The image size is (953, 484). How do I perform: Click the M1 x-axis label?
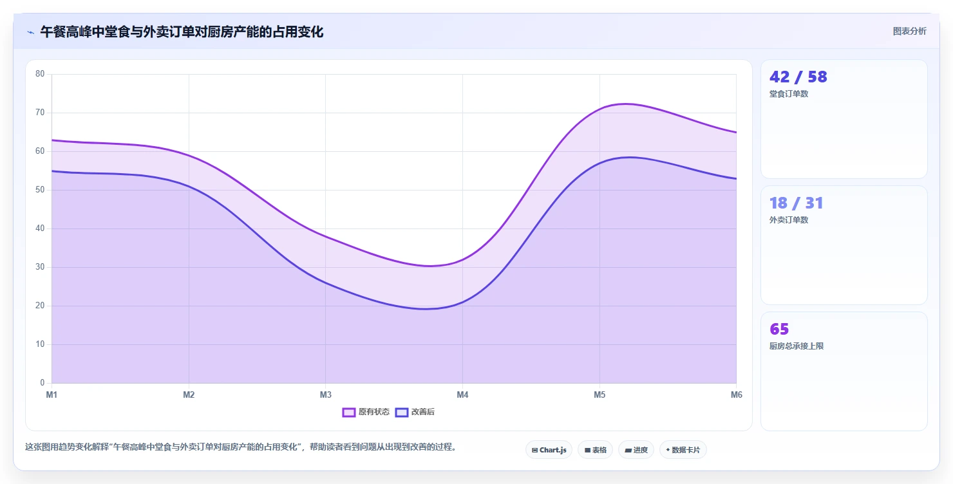[x=52, y=395]
